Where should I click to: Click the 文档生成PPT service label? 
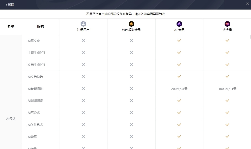click(x=37, y=65)
